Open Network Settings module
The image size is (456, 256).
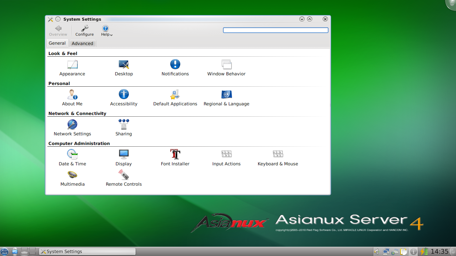coord(72,128)
